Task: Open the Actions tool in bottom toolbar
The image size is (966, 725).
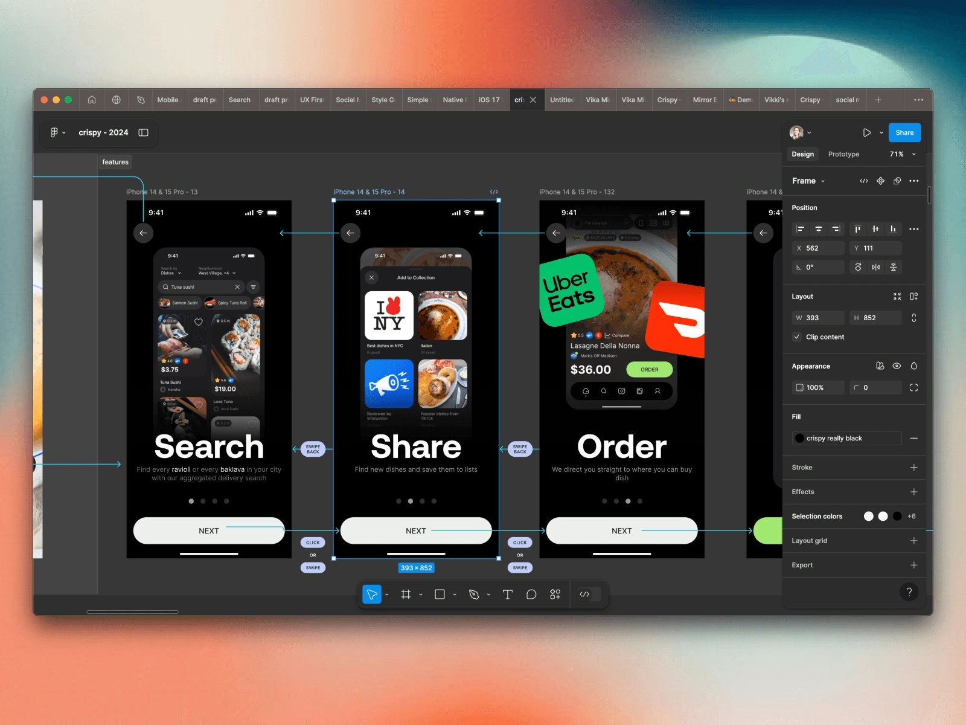Action: (555, 594)
